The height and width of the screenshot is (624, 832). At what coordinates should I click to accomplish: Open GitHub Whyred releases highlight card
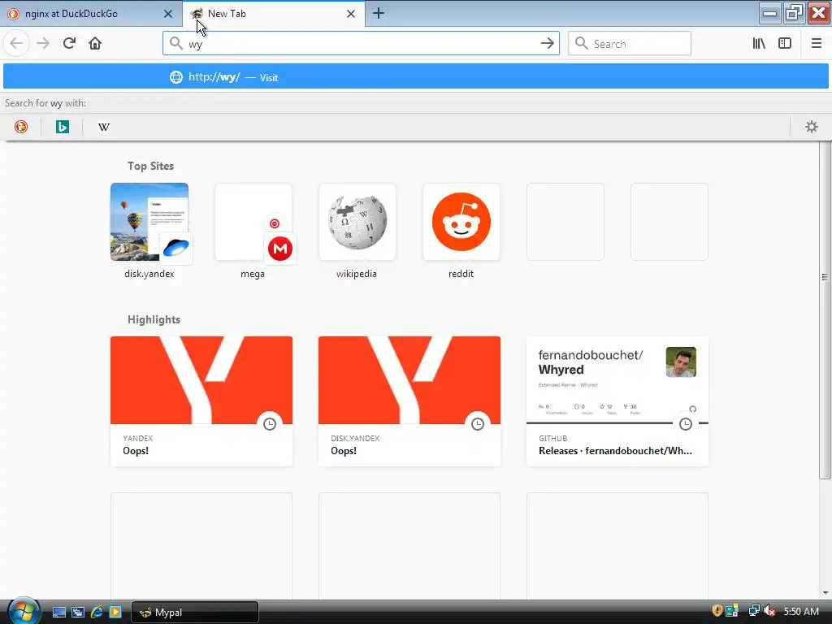(617, 401)
